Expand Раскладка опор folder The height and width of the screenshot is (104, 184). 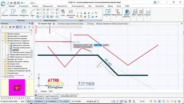click(3, 64)
